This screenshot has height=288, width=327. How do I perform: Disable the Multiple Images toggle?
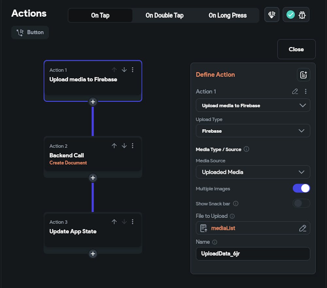pos(301,188)
